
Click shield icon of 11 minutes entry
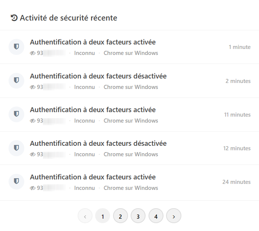coord(16,114)
